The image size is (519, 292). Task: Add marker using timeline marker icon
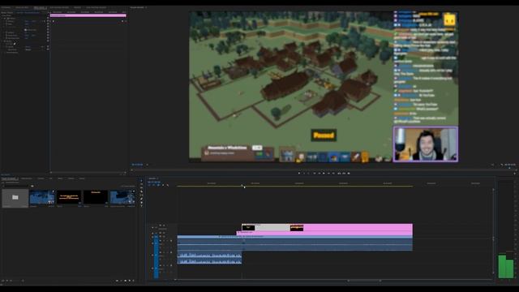163,185
